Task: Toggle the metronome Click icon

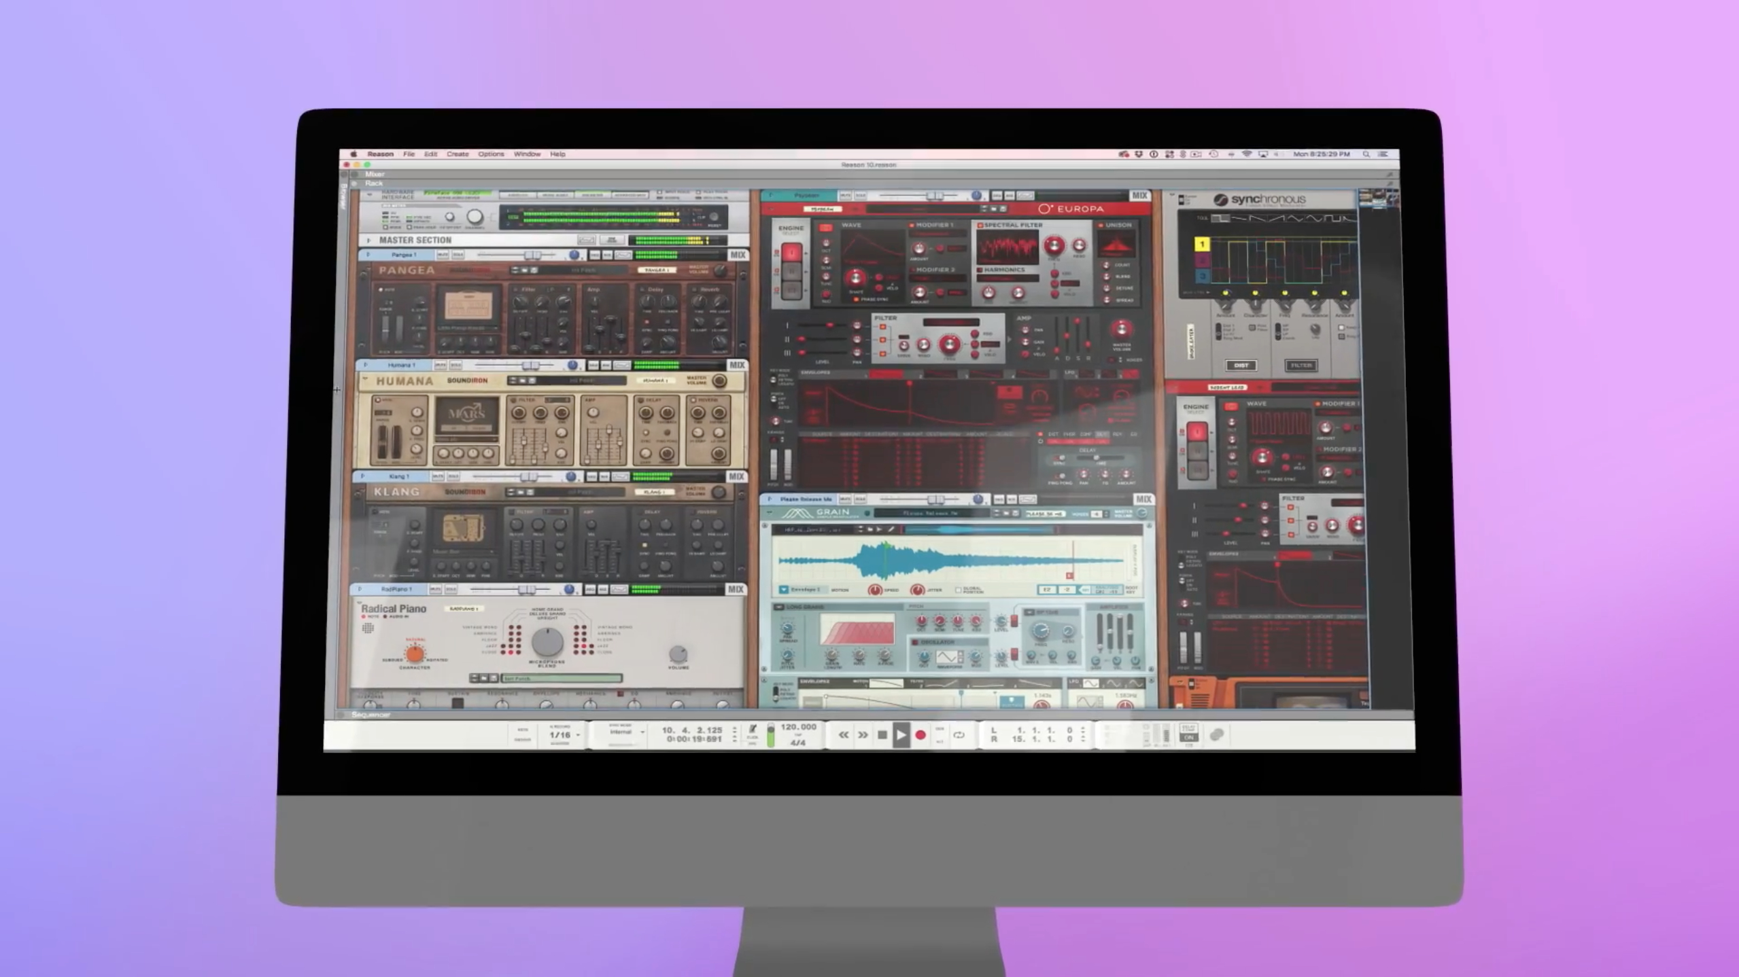Action: 753,730
